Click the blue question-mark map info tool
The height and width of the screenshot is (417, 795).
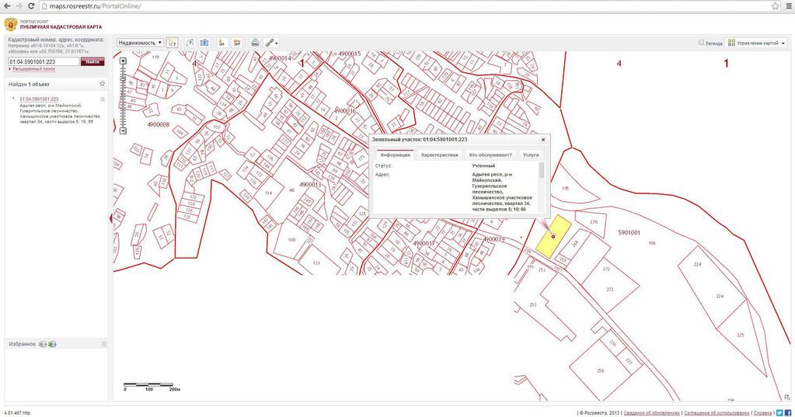click(204, 43)
